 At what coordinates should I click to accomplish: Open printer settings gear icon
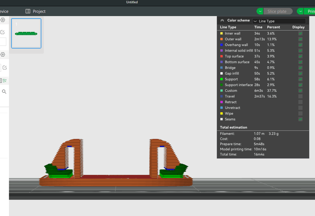pos(3,20)
